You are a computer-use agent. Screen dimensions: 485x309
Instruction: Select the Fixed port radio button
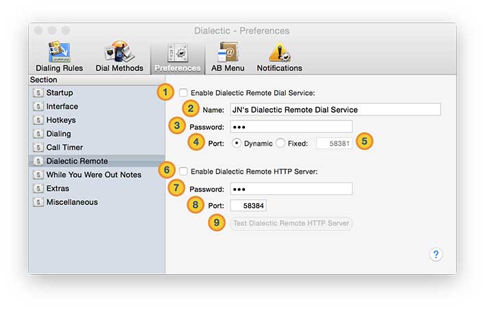[x=280, y=144]
